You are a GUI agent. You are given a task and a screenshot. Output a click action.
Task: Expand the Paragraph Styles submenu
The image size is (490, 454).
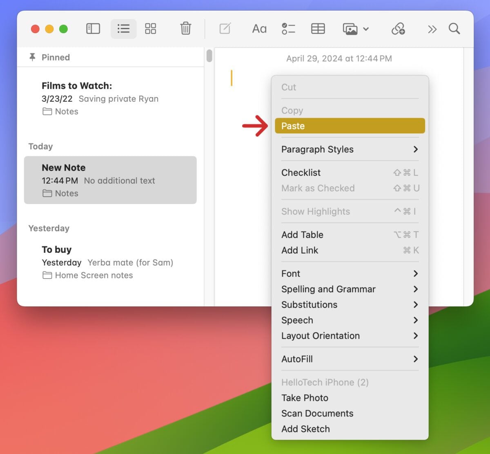click(x=350, y=149)
